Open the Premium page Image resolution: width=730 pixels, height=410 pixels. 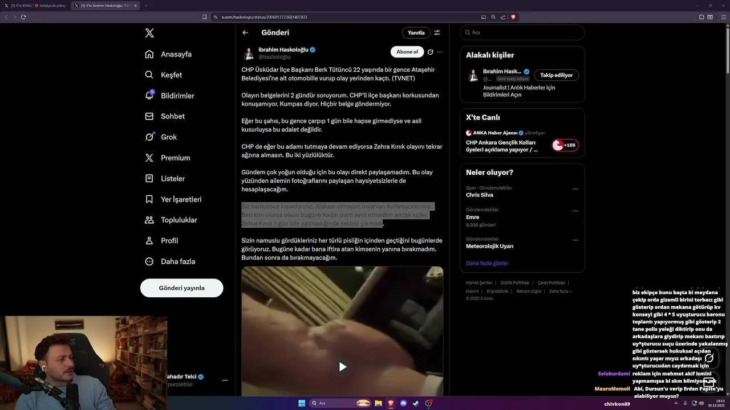click(168, 158)
